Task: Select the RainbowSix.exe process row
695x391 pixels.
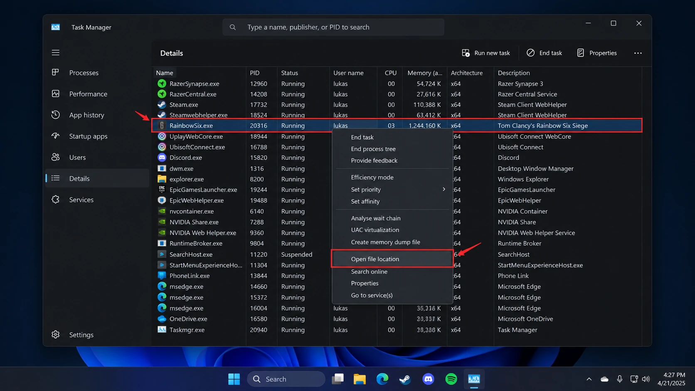Action: [x=397, y=125]
